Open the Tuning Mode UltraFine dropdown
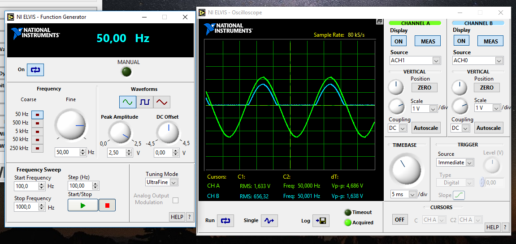The width and height of the screenshot is (516, 244). [x=161, y=182]
